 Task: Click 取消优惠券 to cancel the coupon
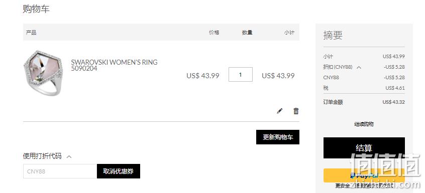[x=119, y=171]
